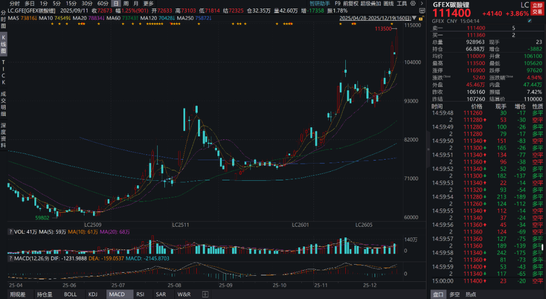
Task: Select the KDJ indicator tab
Action: click(x=93, y=294)
